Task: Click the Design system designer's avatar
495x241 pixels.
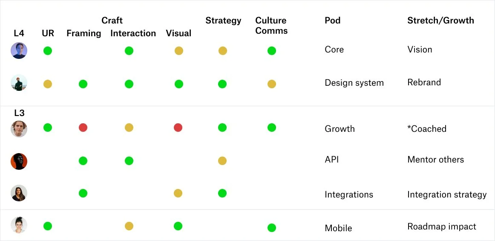Action: coord(19,83)
